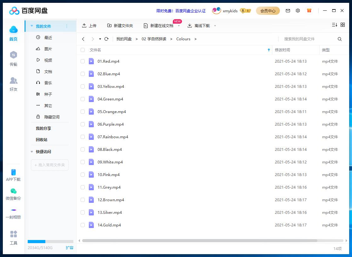Toggle the select-all checkbox in header
The image size is (352, 257).
pos(83,50)
